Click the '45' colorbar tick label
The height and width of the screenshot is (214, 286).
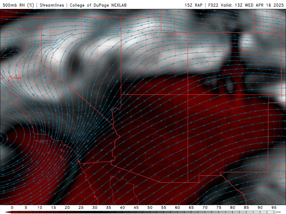tap(136, 208)
